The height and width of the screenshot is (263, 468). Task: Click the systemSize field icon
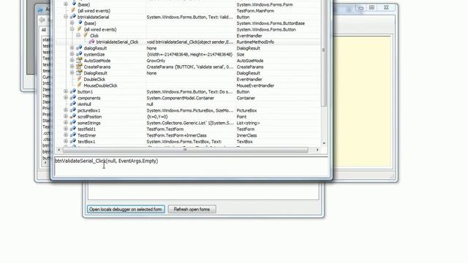(80, 54)
